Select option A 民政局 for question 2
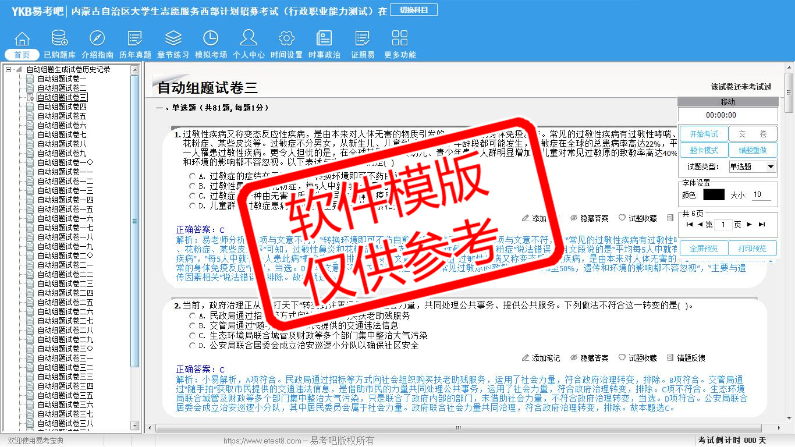Viewport: 795px width, 447px height. [x=193, y=315]
